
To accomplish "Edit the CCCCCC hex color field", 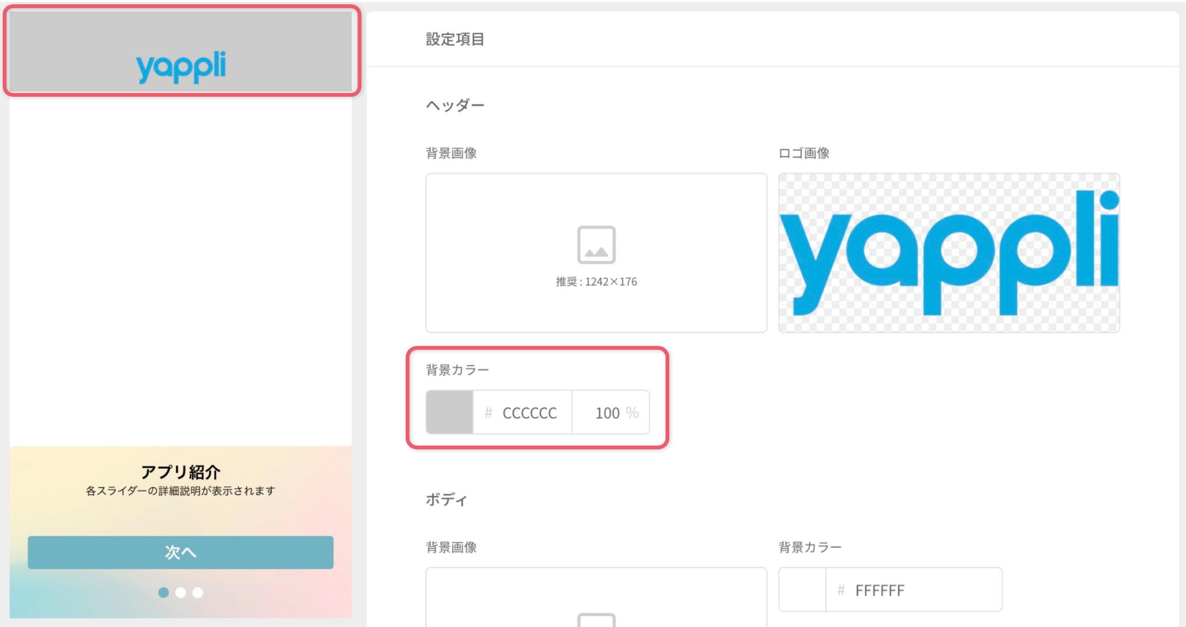I will (x=522, y=412).
